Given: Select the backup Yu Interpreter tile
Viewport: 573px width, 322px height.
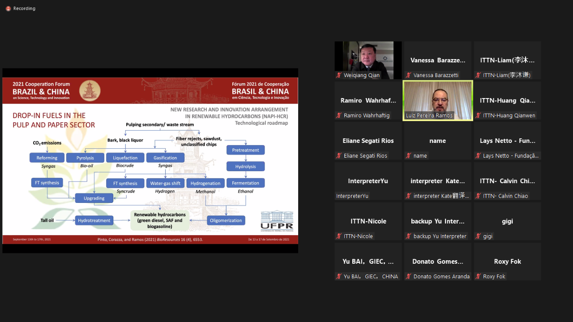Looking at the screenshot, I should tap(438, 222).
